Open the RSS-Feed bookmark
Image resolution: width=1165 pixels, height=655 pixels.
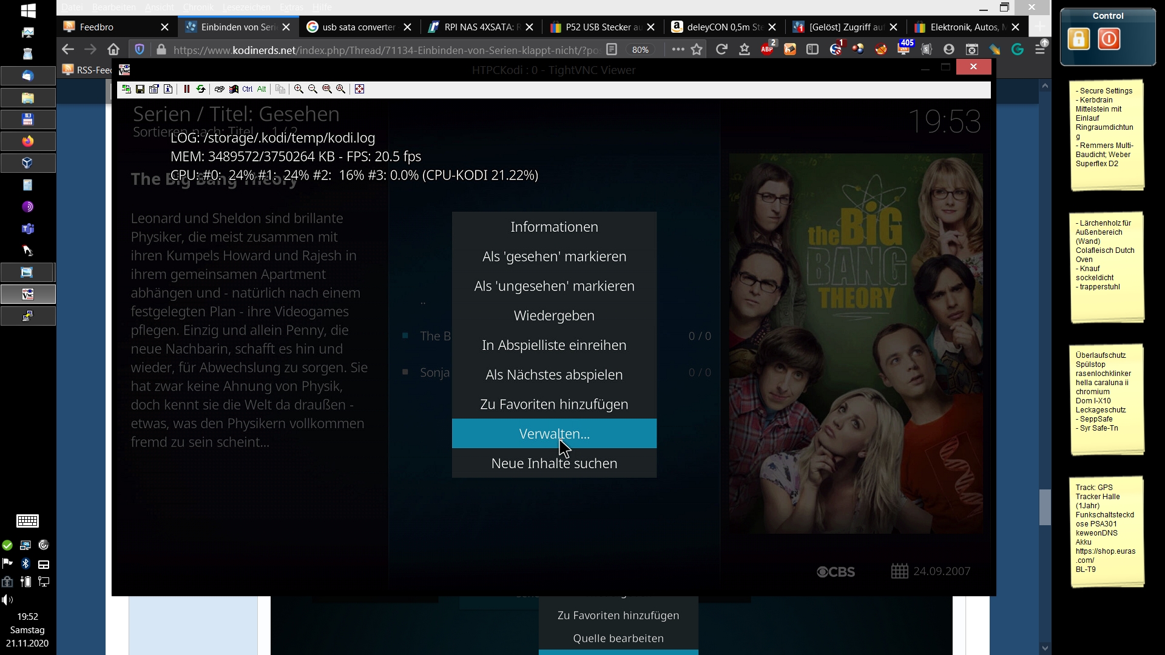coord(88,70)
